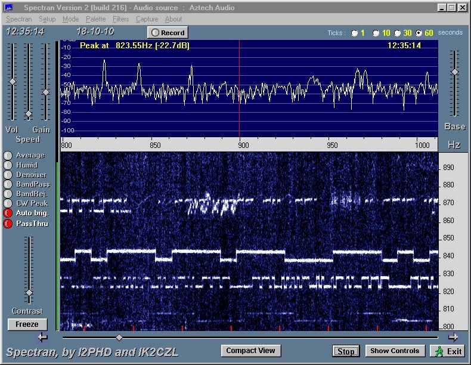Open the Mode menu
Image resolution: width=471 pixels, height=365 pixels.
pos(70,19)
